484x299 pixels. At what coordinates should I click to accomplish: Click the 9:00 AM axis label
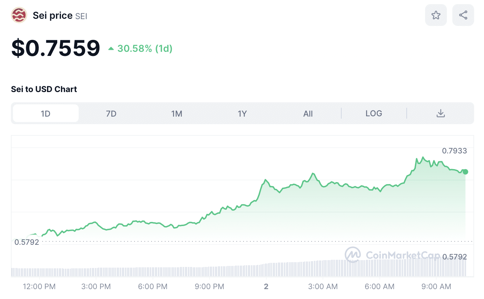coord(436,286)
